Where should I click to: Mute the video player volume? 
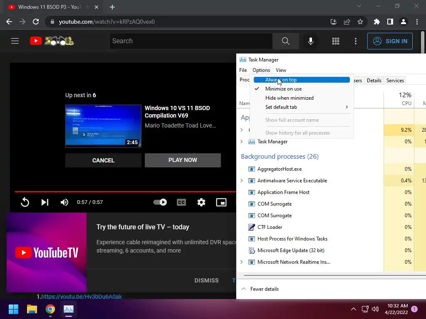pos(64,202)
